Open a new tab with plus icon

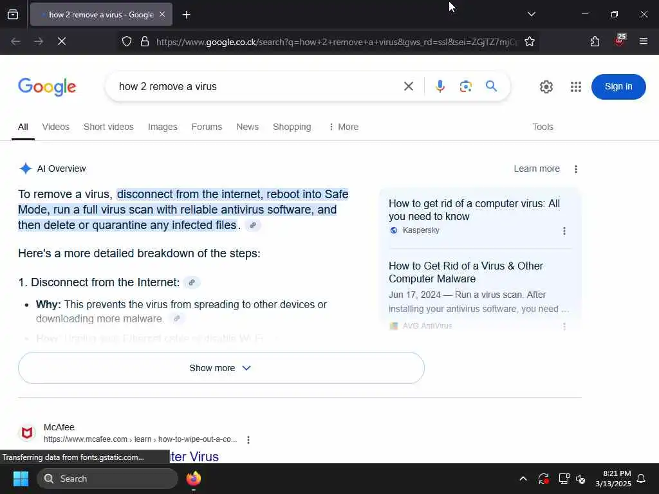pyautogui.click(x=186, y=15)
